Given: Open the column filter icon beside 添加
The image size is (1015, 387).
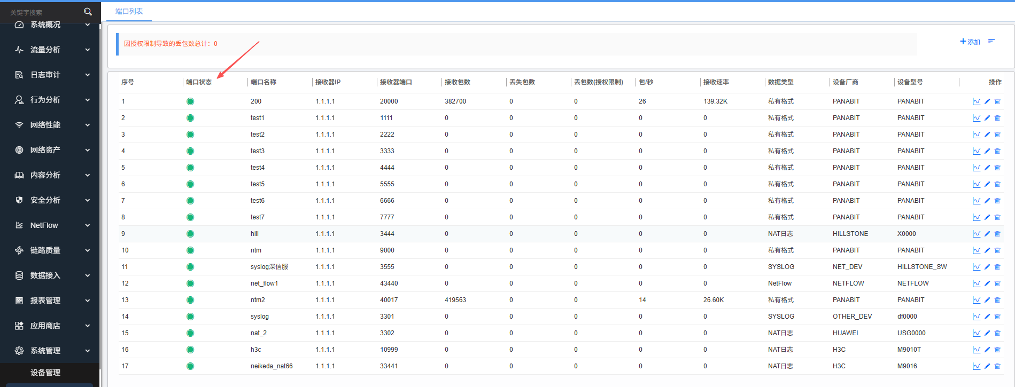Looking at the screenshot, I should coord(991,42).
